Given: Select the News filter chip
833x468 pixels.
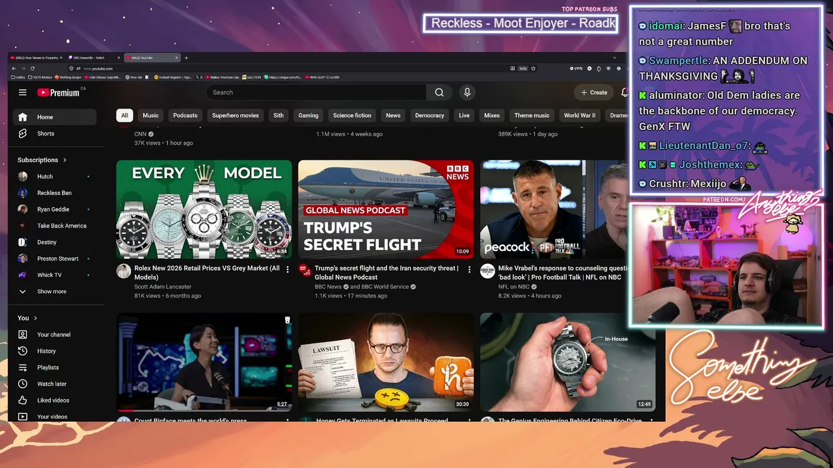Looking at the screenshot, I should tap(393, 116).
